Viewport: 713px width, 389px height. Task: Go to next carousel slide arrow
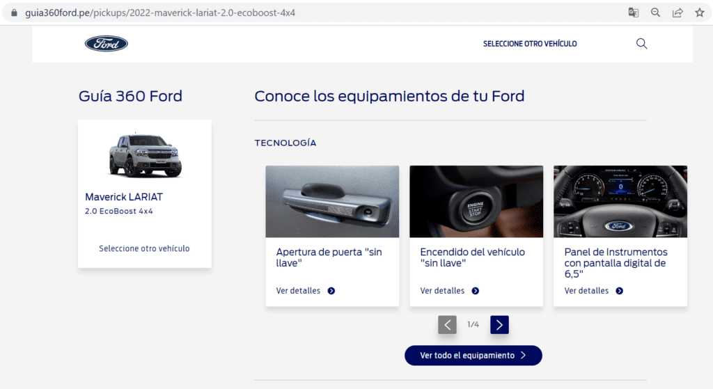(499, 324)
